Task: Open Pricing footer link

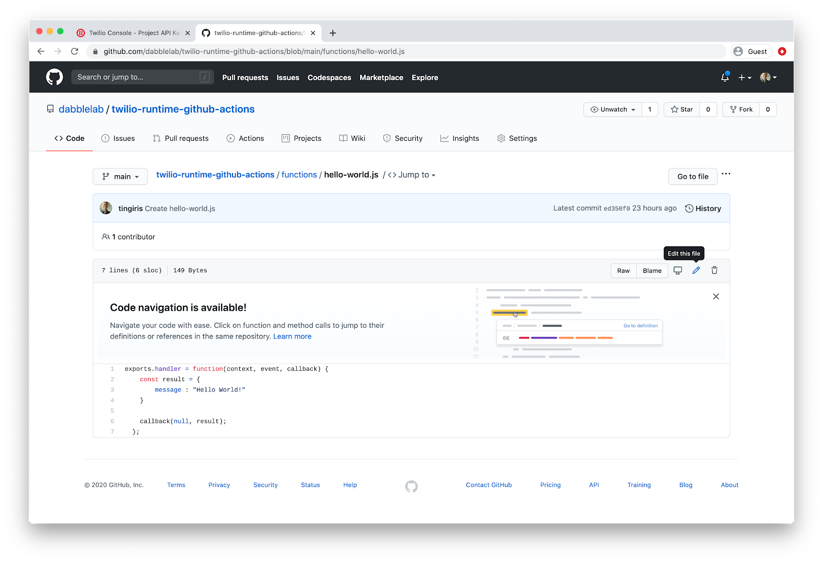Action: (x=550, y=485)
